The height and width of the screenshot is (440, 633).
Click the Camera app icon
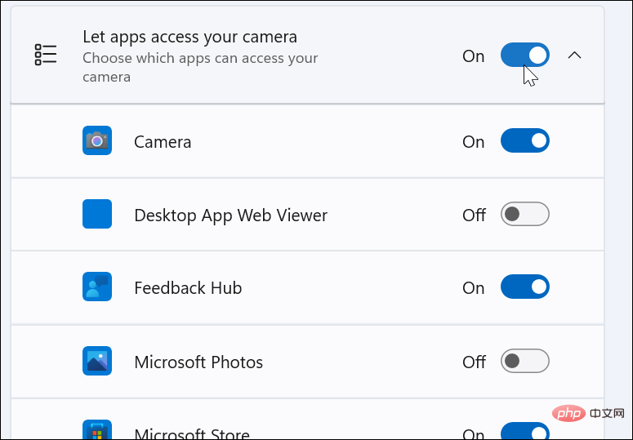[97, 140]
